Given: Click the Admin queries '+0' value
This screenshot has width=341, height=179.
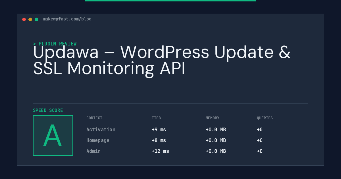Looking at the screenshot, I should click(260, 151).
